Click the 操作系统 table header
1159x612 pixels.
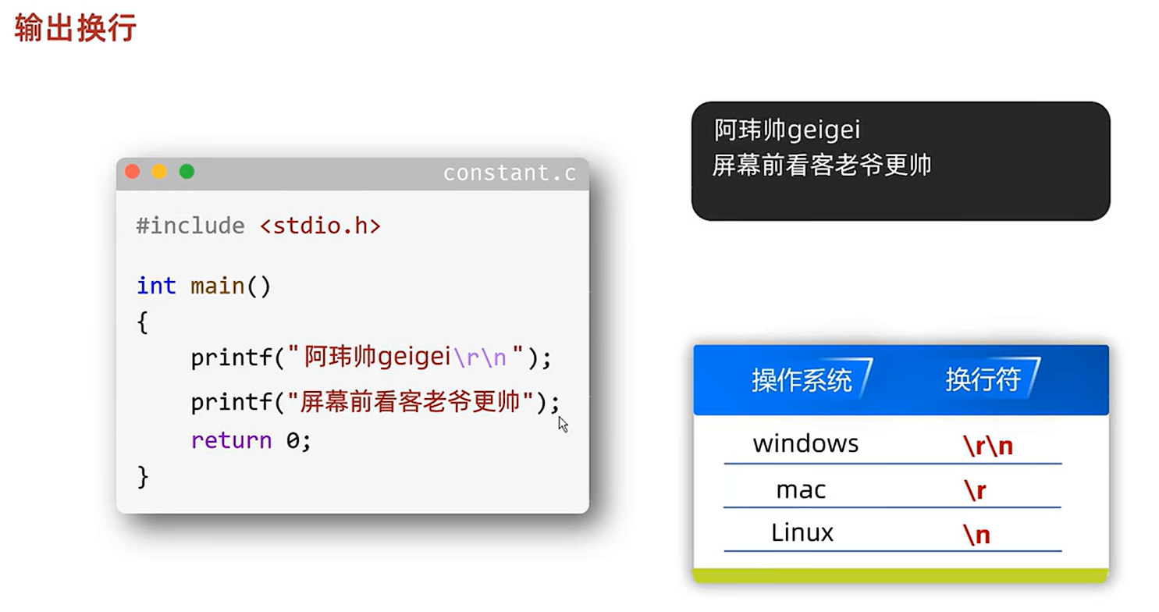(x=802, y=380)
